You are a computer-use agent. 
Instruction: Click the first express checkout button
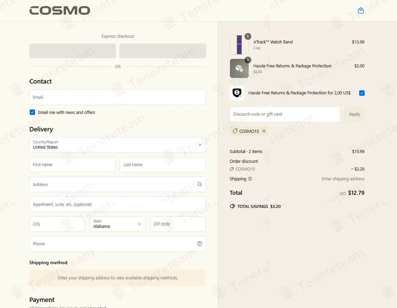point(73,51)
